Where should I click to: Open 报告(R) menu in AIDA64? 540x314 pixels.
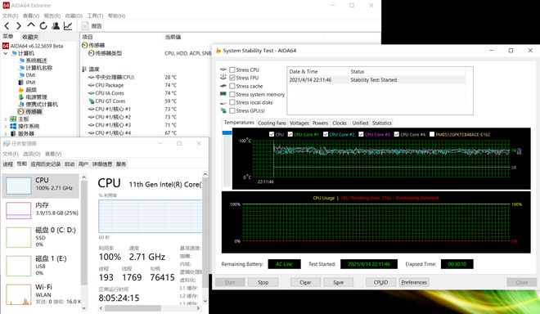click(x=52, y=16)
